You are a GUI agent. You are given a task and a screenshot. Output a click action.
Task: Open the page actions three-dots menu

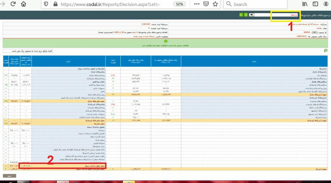coord(197,4)
